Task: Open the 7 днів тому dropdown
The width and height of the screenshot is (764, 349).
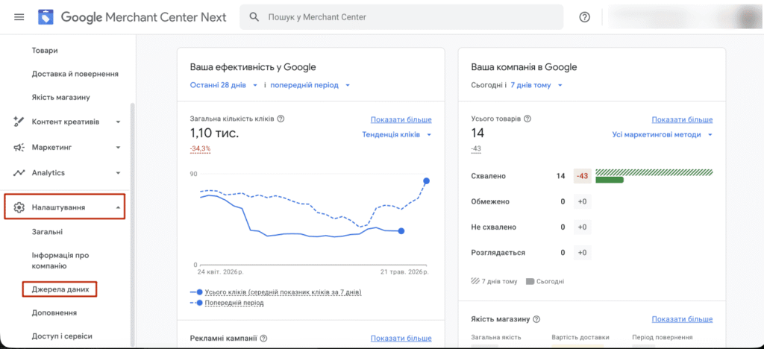Action: [536, 85]
